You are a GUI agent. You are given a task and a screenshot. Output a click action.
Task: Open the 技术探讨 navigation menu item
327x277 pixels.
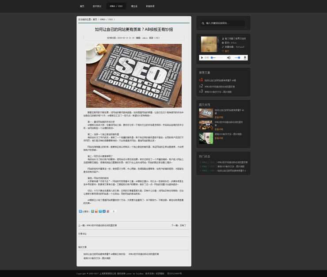click(x=97, y=7)
